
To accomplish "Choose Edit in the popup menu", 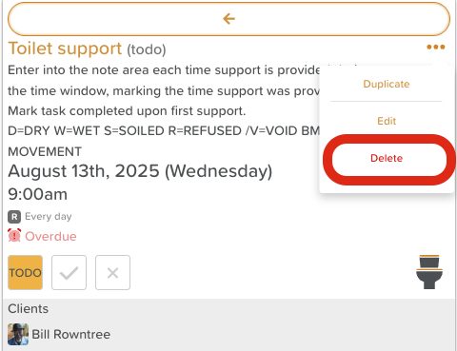I will (387, 121).
